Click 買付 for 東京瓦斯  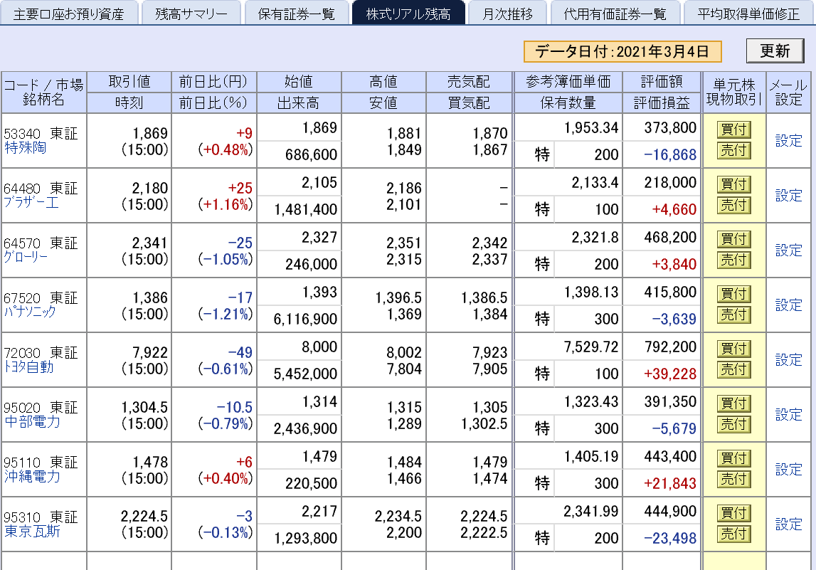[x=733, y=513]
